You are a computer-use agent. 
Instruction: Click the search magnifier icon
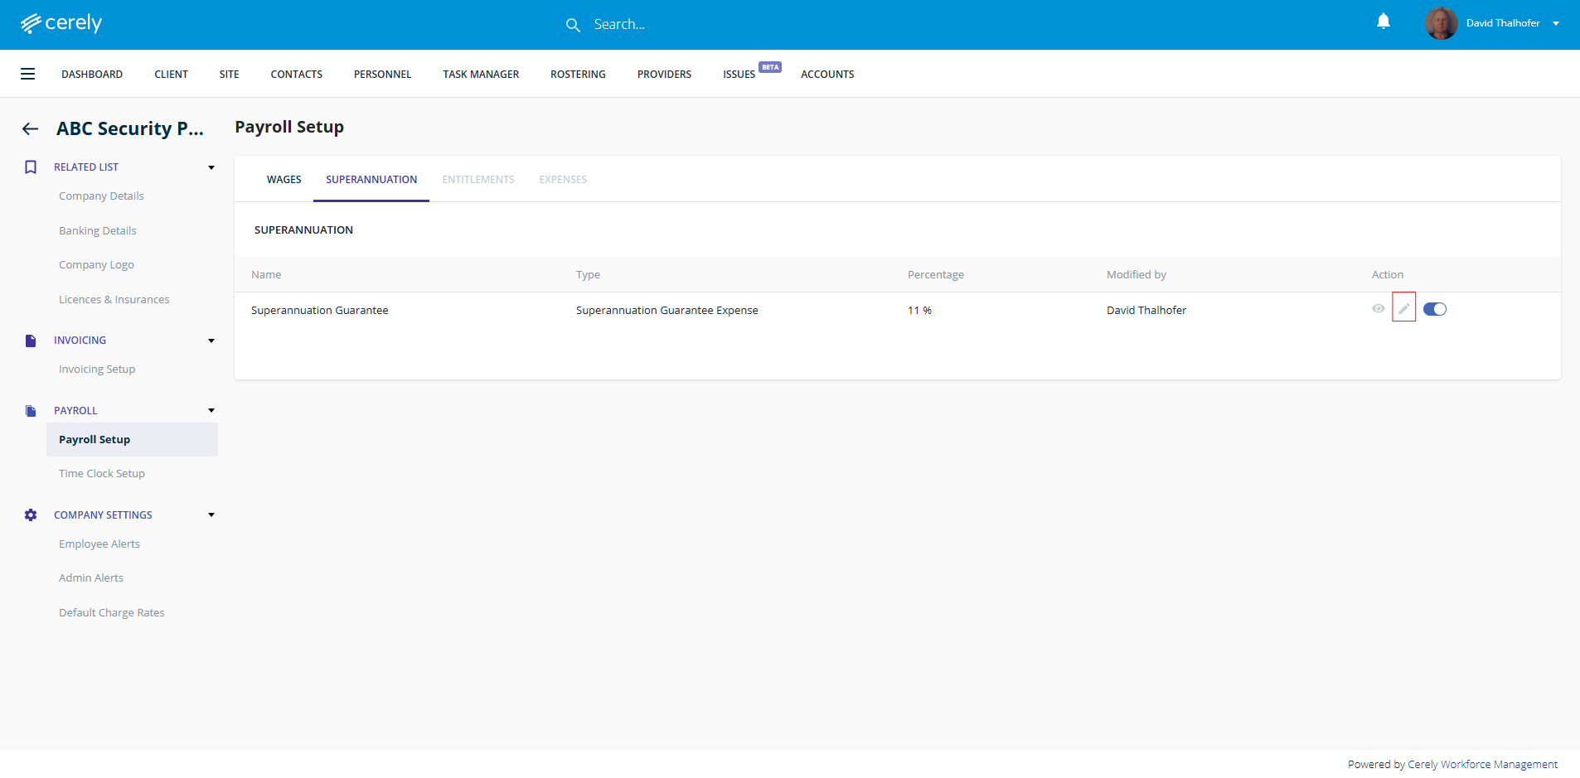(x=573, y=25)
